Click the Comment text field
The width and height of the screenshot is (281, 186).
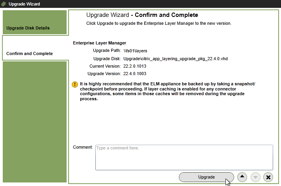(x=184, y=157)
